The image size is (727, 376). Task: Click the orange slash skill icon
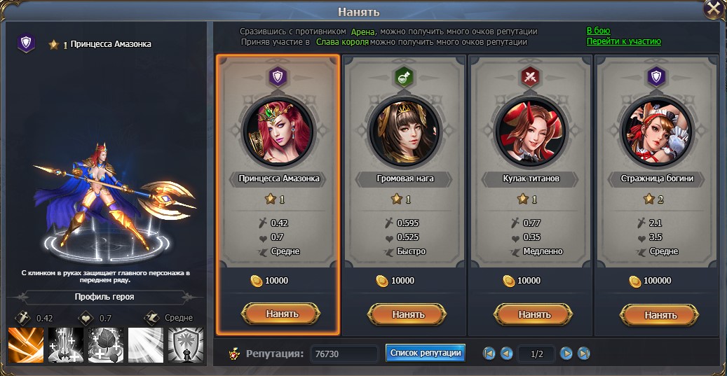(26, 345)
